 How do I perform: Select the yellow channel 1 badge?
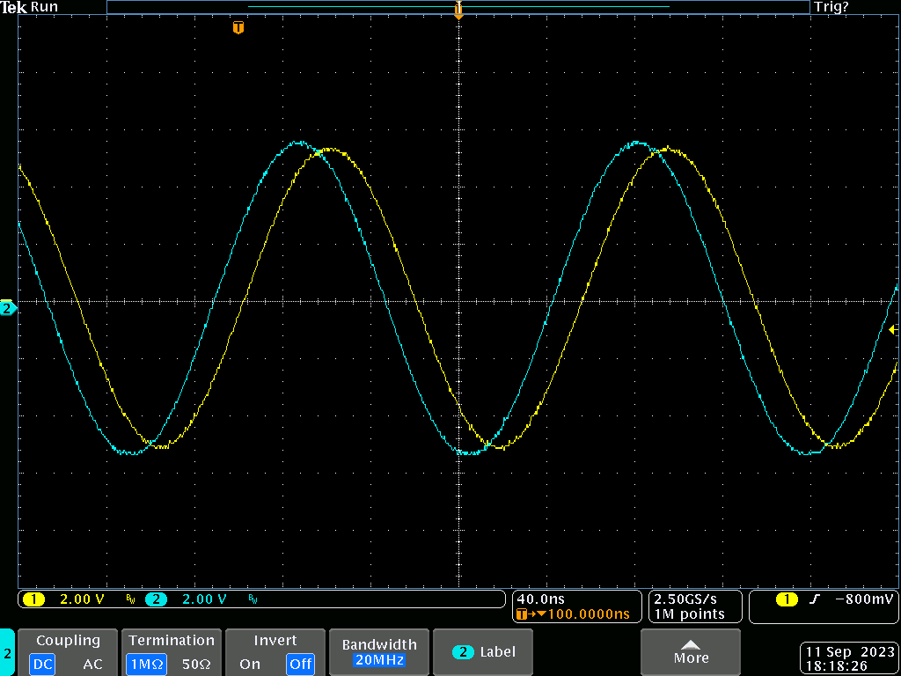tap(33, 599)
